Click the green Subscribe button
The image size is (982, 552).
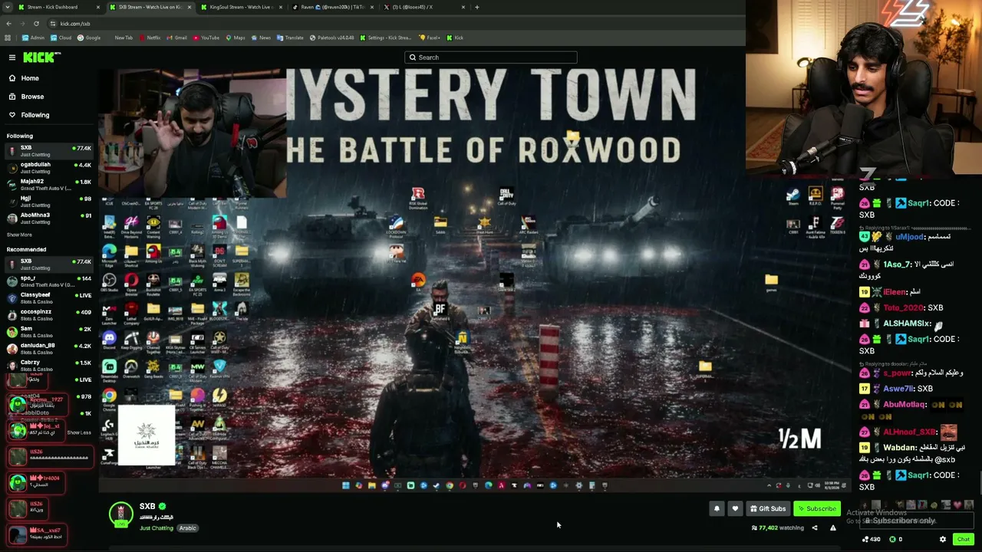(817, 508)
